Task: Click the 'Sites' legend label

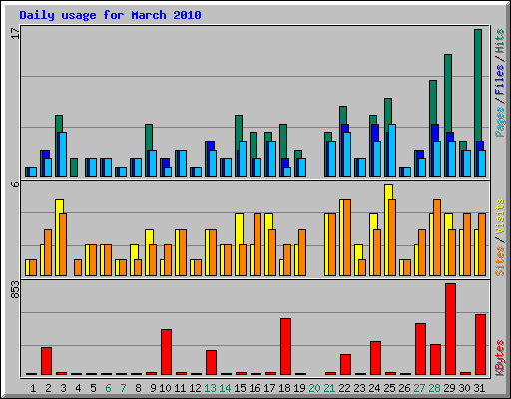Action: [x=500, y=261]
